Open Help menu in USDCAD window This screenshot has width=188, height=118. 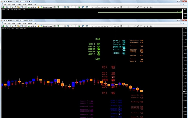[x=35, y=4]
